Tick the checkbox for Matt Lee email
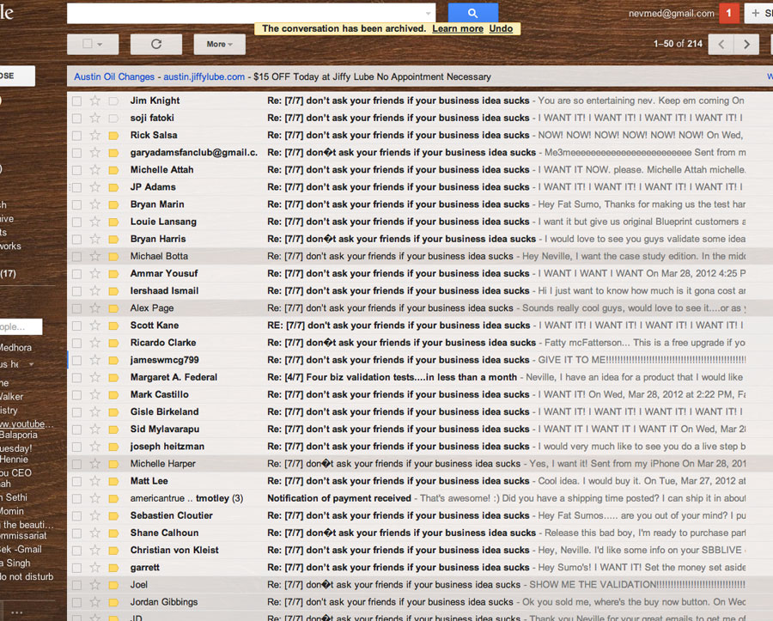 [x=76, y=481]
